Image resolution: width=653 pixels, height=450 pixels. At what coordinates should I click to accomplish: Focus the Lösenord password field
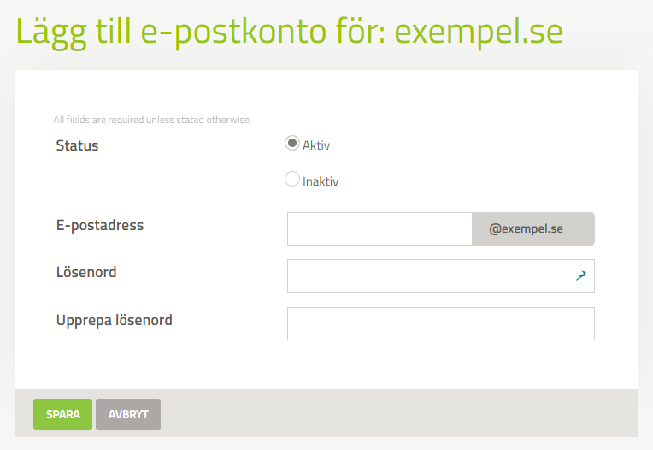[441, 275]
